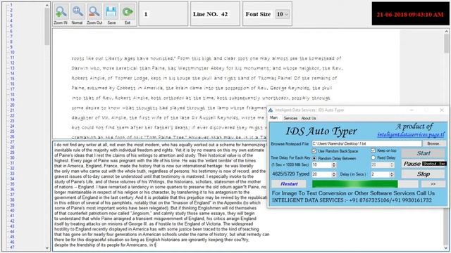The image size is (451, 253).
Task: Open the inteligentdataservices.page.tl link
Action: pyautogui.click(x=412, y=134)
